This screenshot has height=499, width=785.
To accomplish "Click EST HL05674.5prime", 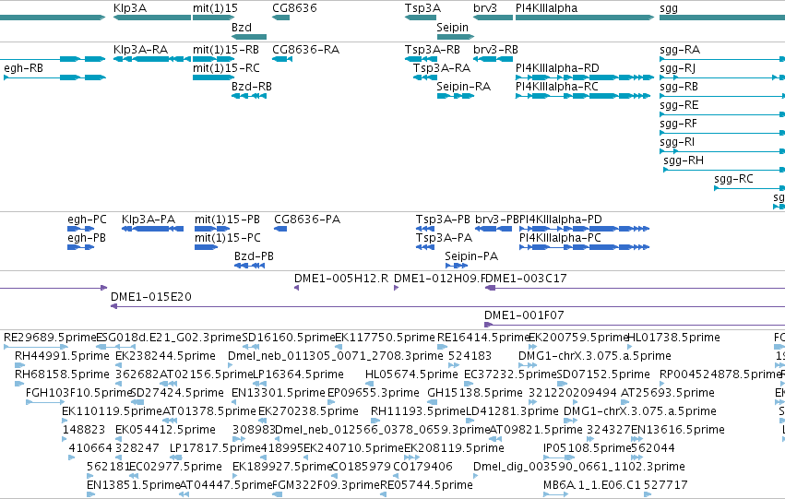I will tap(368, 384).
